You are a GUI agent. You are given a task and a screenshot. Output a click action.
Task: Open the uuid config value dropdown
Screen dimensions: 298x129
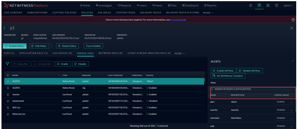click(x=284, y=126)
